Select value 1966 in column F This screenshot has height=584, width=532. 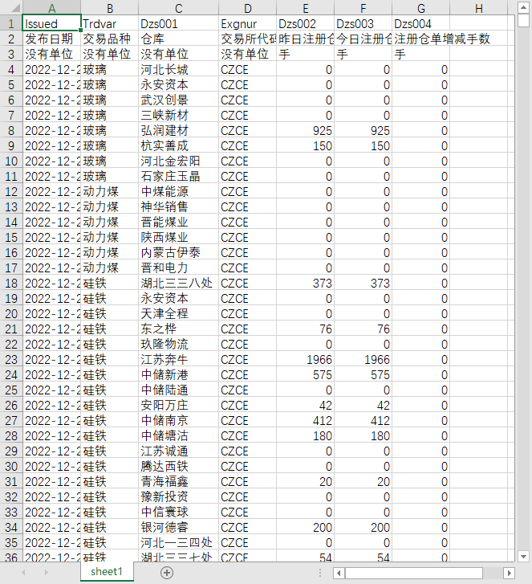pos(363,359)
